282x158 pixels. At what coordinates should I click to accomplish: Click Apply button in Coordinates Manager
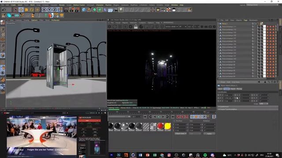[x=209, y=133]
